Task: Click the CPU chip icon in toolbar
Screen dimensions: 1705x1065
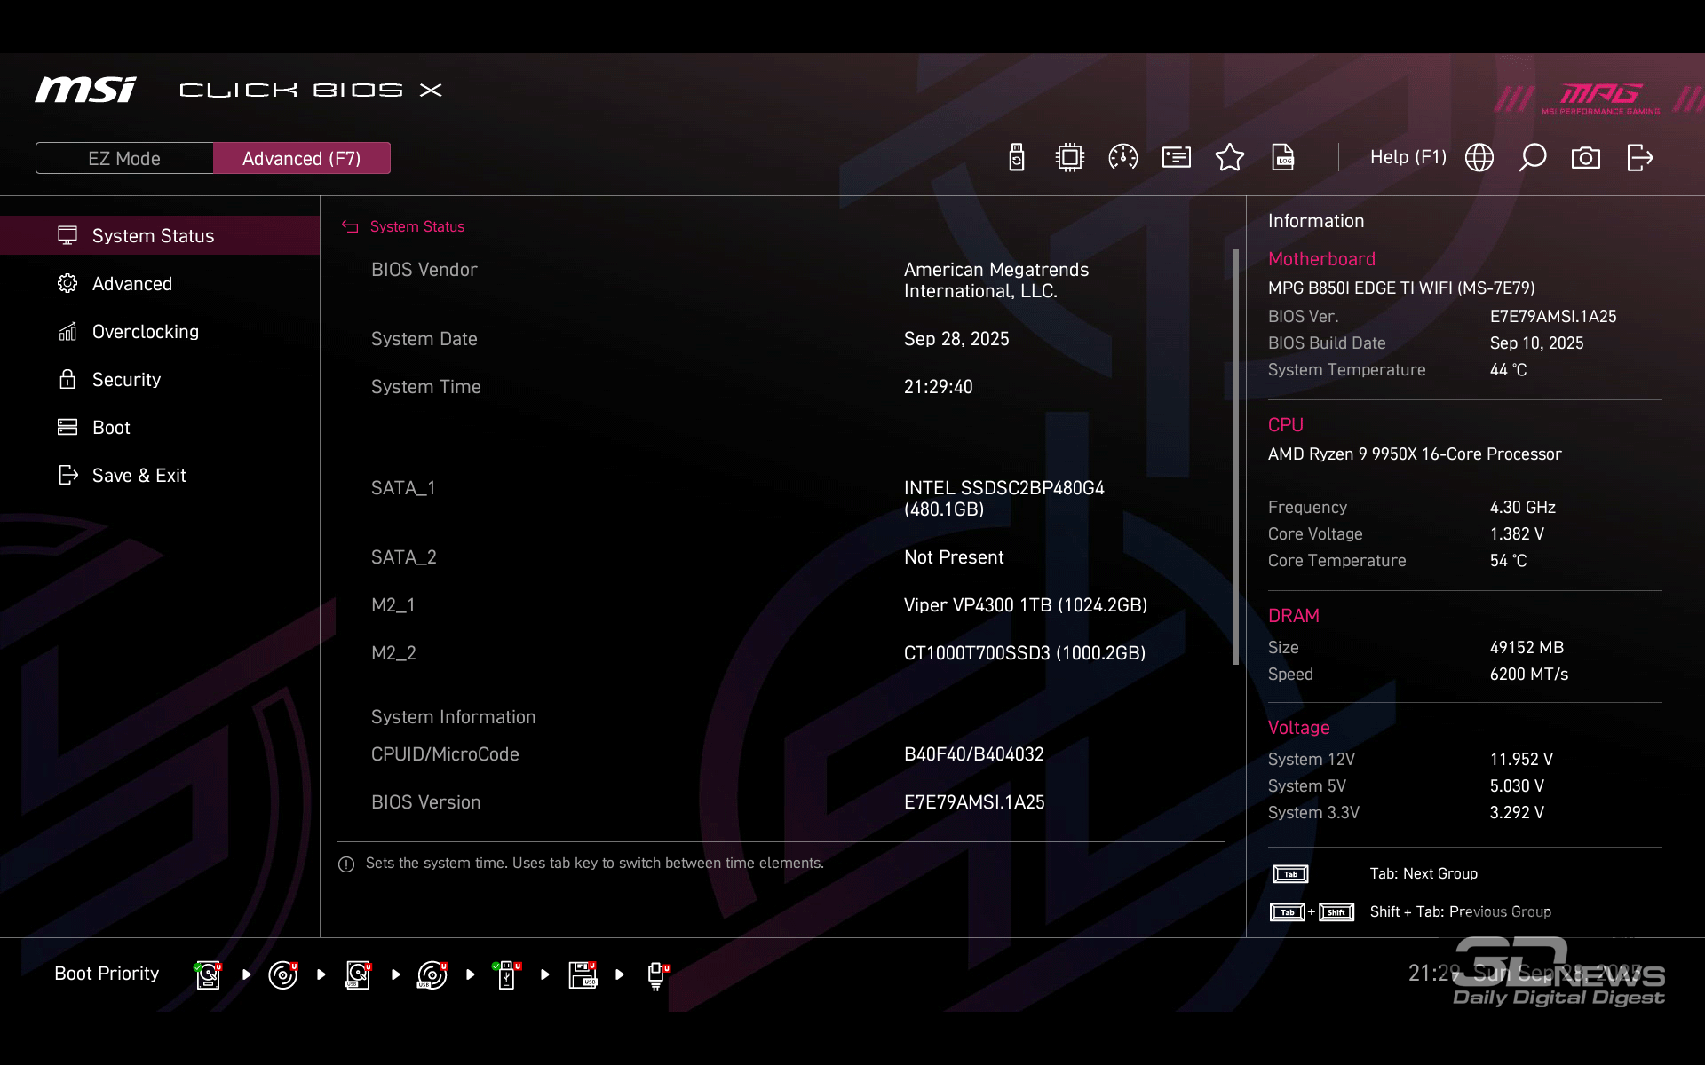Action: pyautogui.click(x=1069, y=158)
